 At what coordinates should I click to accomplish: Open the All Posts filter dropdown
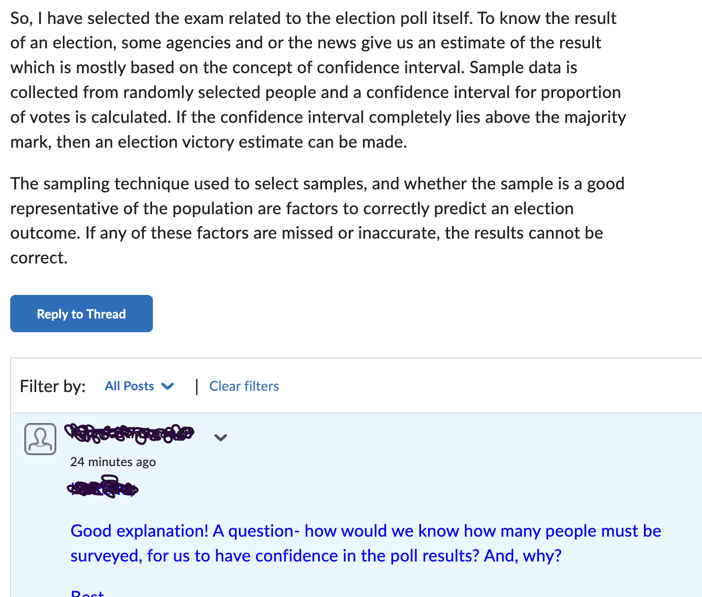[x=129, y=386]
